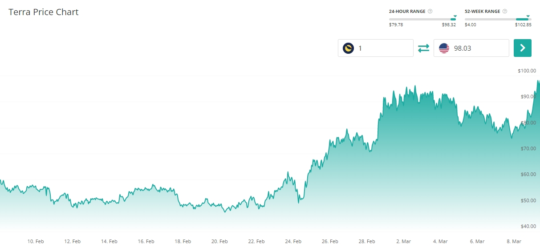Select the 24. Feb date label

coord(293,241)
